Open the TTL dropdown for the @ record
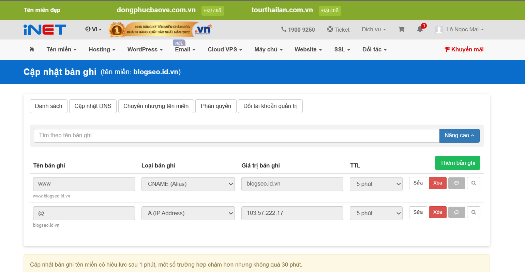The width and height of the screenshot is (525, 272). point(376,213)
